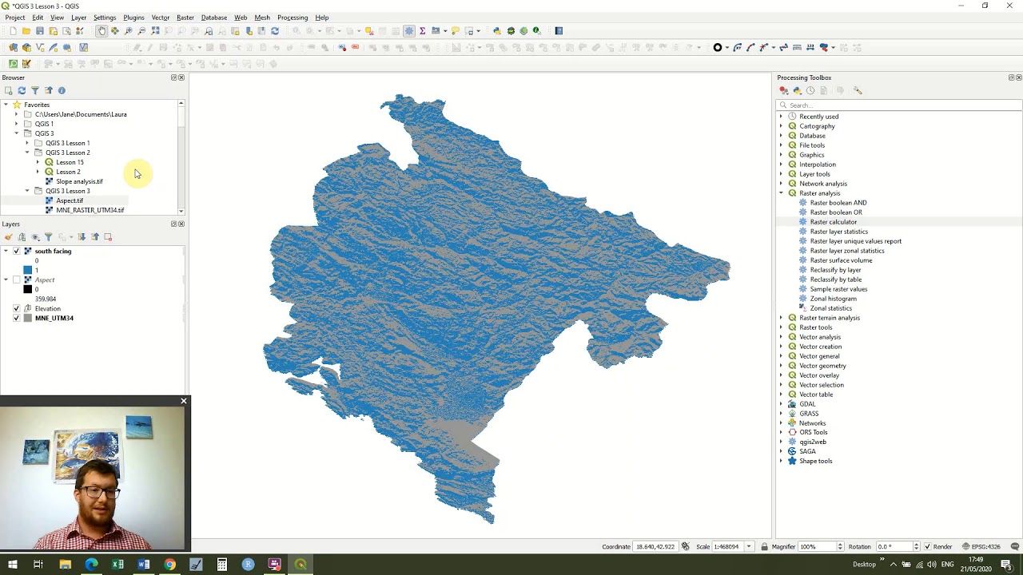1023x575 pixels.
Task: Select Aspect.tif in the Browser
Action: point(69,200)
